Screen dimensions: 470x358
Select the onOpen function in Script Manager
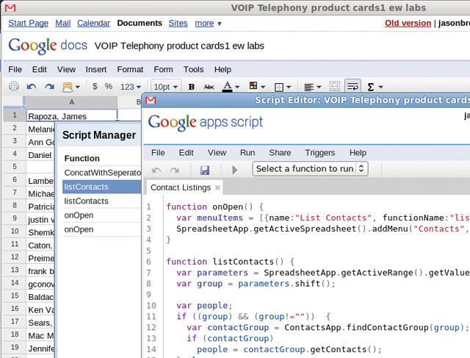click(79, 215)
